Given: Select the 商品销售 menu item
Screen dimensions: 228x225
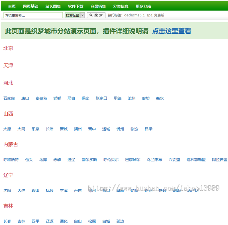Looking at the screenshot, I should 98,6.
